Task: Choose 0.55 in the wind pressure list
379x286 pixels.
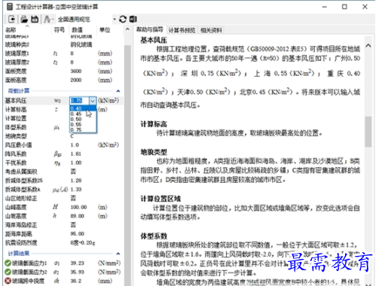Action: pyautogui.click(x=83, y=124)
